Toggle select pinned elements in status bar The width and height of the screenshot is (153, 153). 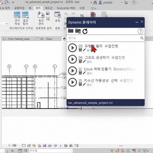pyautogui.click(x=123, y=151)
